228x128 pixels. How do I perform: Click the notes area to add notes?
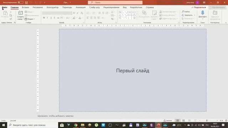[56, 116]
